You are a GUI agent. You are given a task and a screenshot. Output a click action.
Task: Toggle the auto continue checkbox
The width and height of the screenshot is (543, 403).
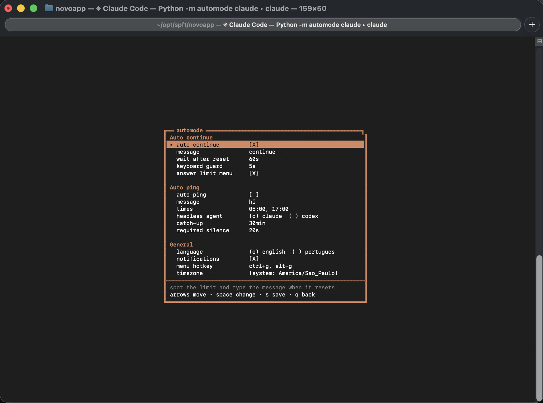click(254, 145)
